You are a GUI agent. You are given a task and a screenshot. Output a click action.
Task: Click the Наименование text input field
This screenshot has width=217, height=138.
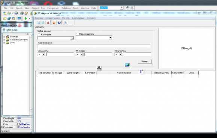pos(94,46)
